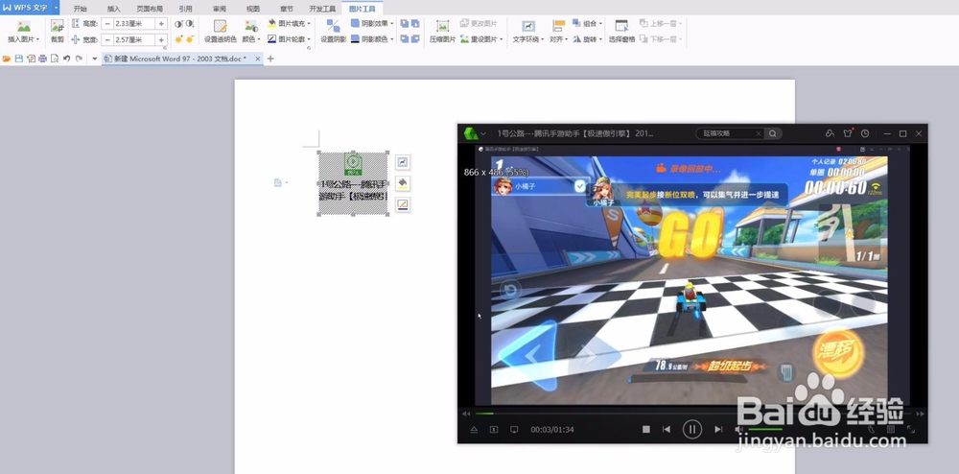Open the Group (组合) dropdown
Screen dimensions: 959x474
click(587, 23)
